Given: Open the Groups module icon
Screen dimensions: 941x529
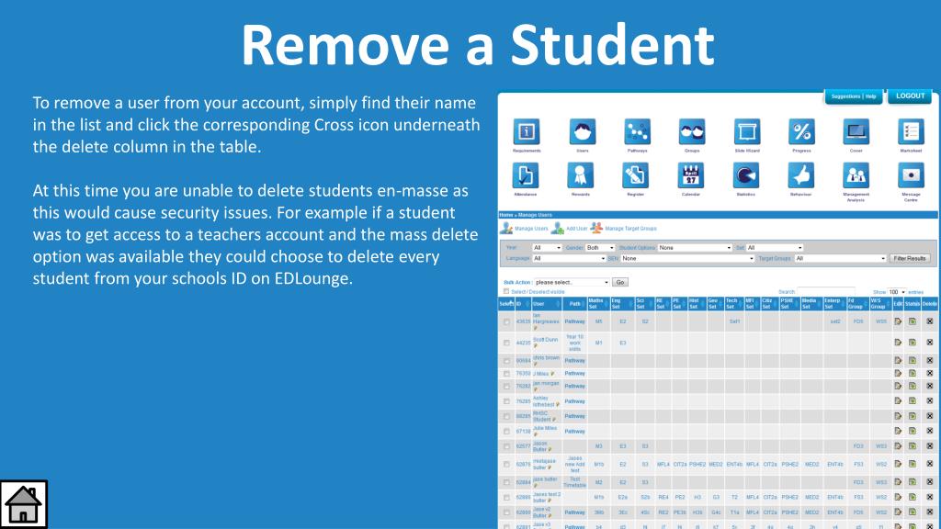Looking at the screenshot, I should (692, 131).
